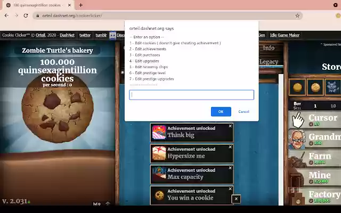Switch store mode to Sell

tap(297, 108)
